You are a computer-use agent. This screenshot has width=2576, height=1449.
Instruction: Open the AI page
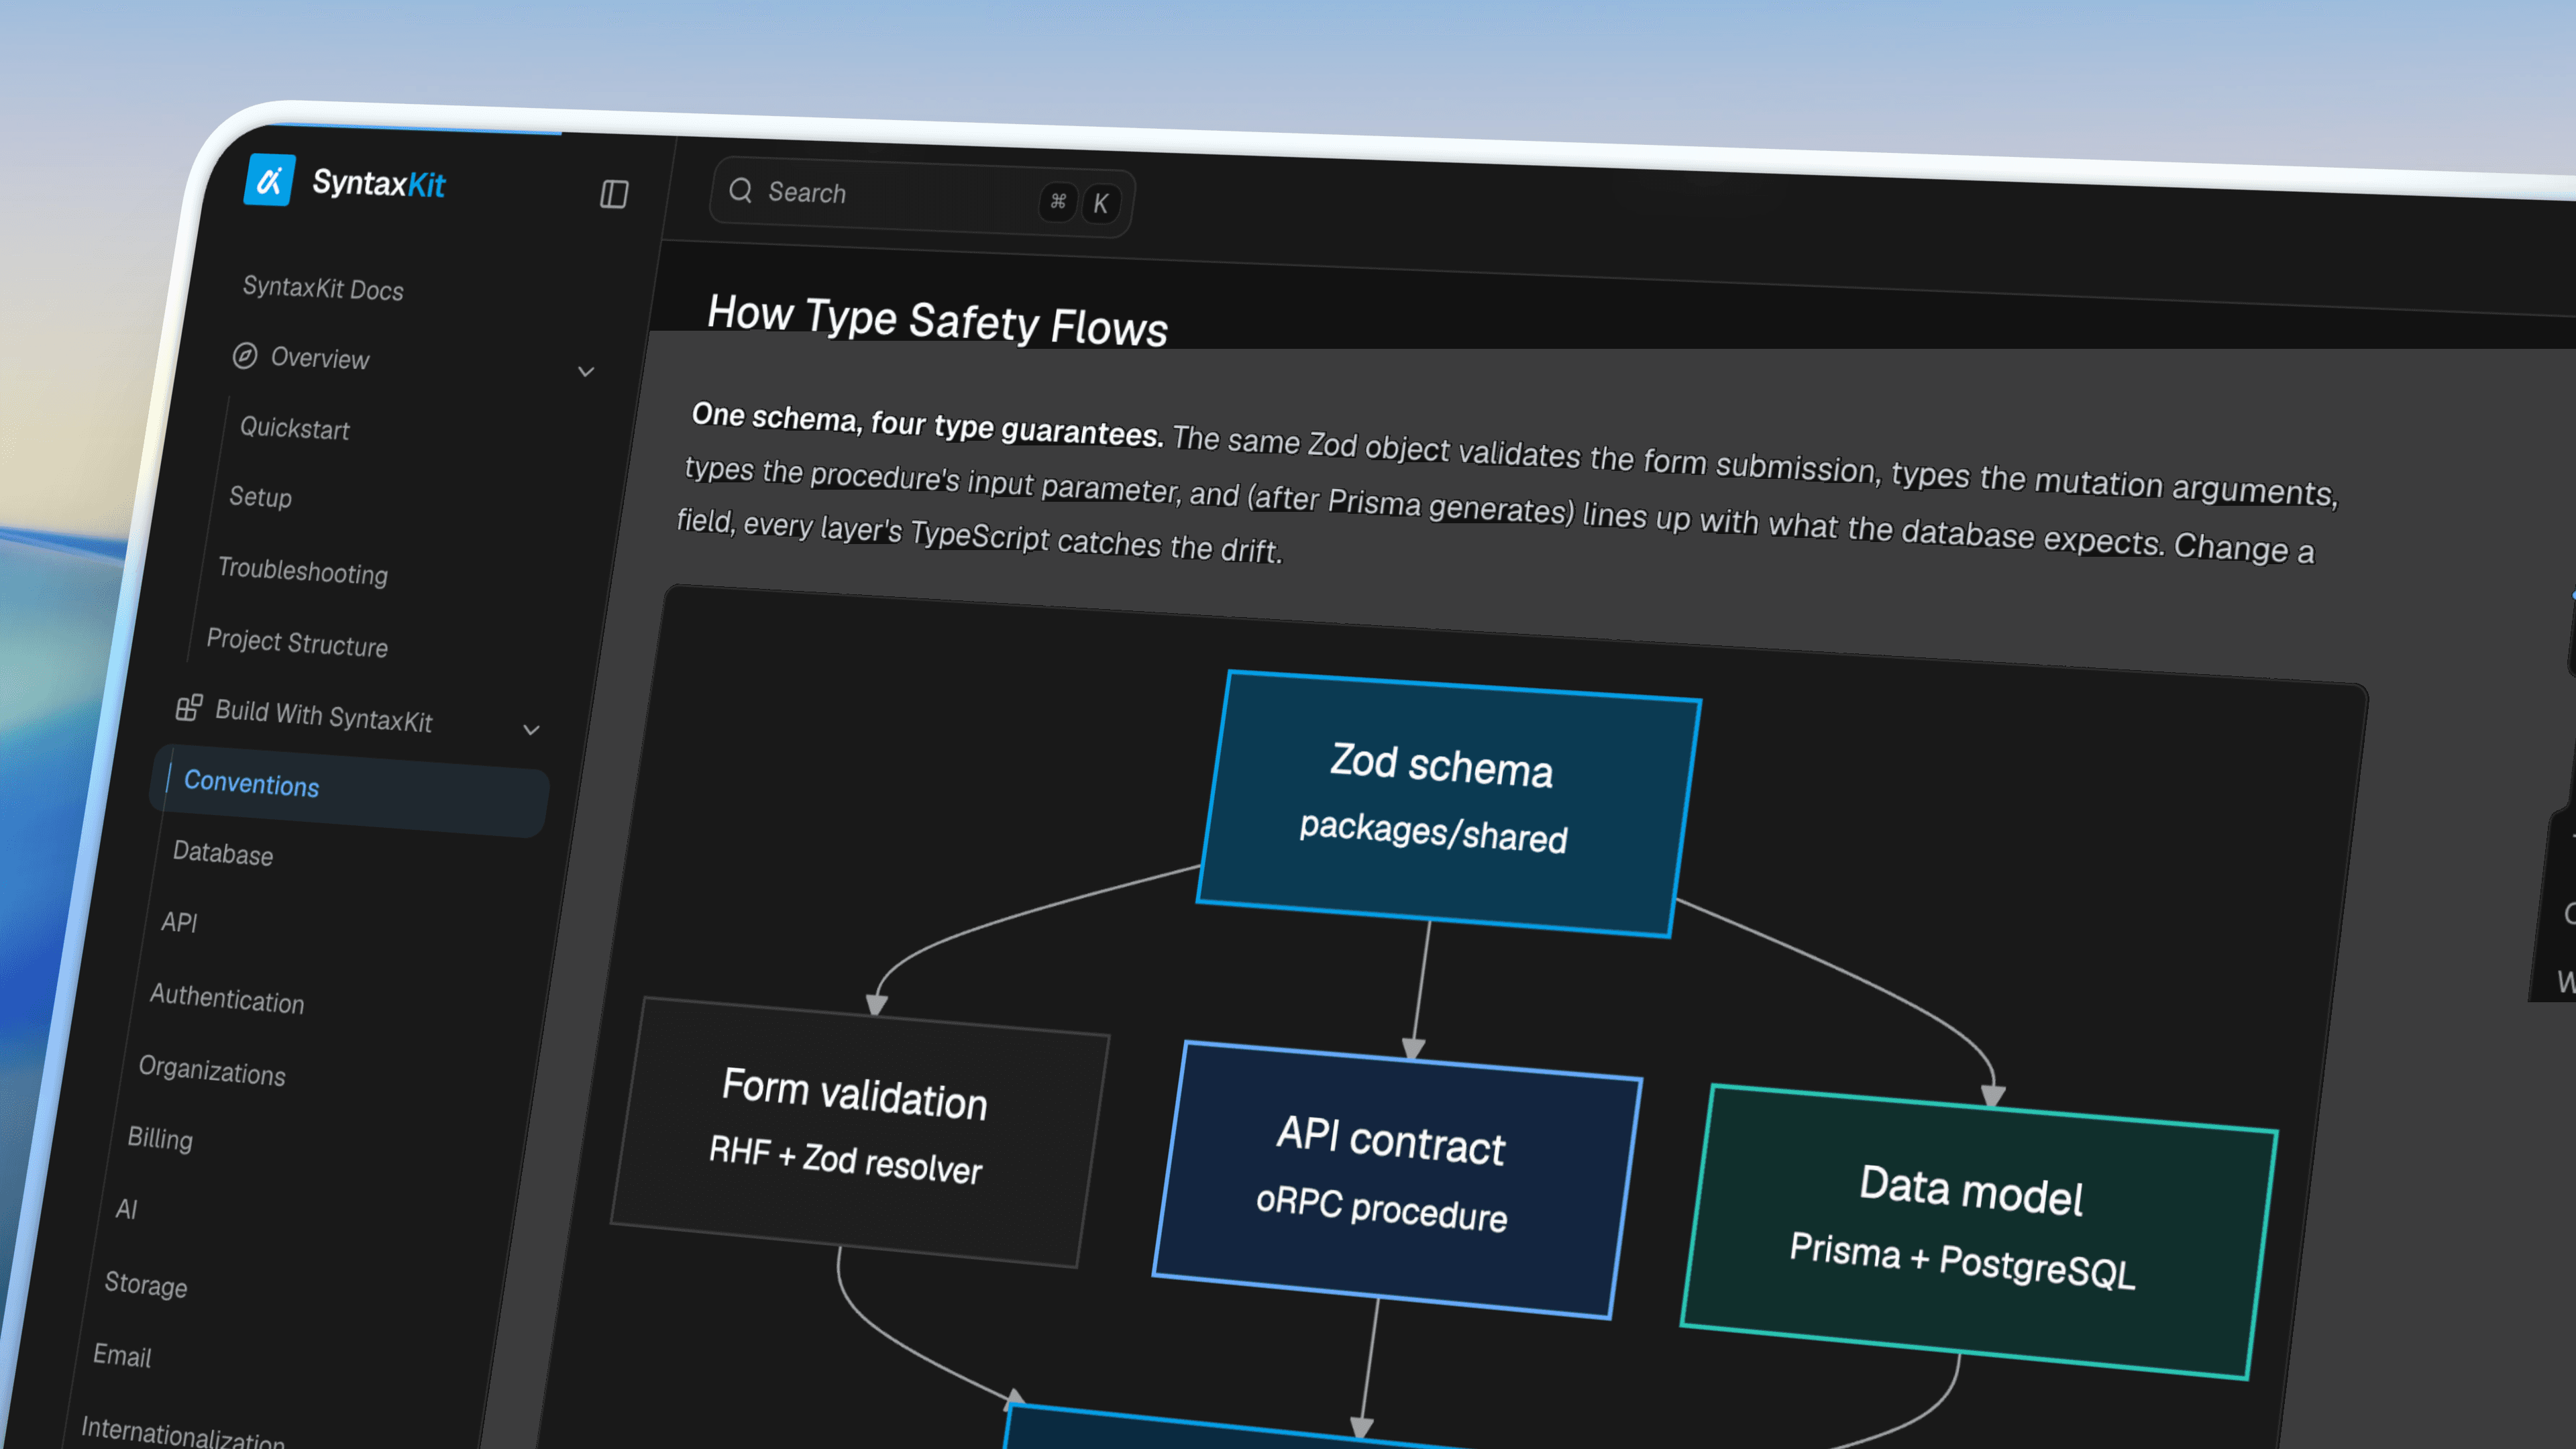[x=126, y=1209]
